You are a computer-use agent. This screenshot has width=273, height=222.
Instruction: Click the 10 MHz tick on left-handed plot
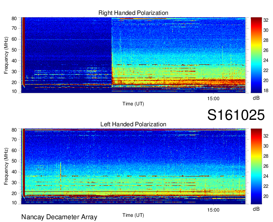point(14,203)
